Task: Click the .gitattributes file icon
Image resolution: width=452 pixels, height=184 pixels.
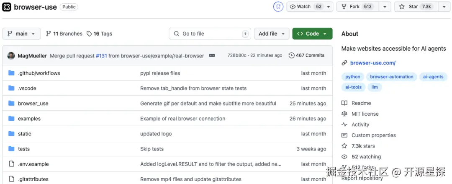Action: [12, 179]
